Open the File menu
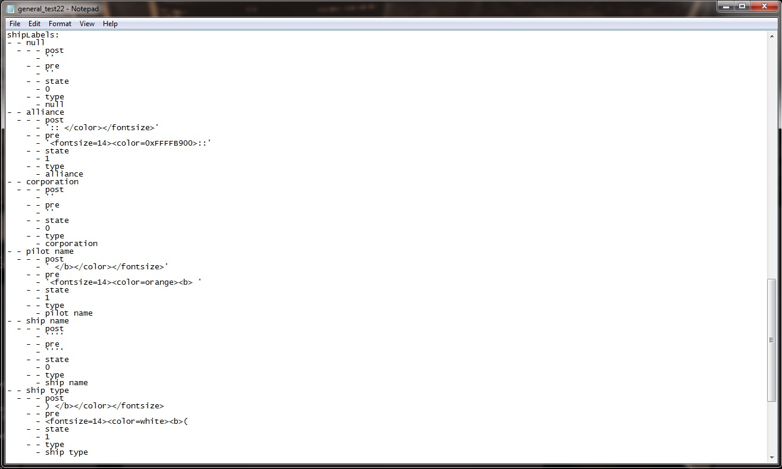 tap(15, 24)
